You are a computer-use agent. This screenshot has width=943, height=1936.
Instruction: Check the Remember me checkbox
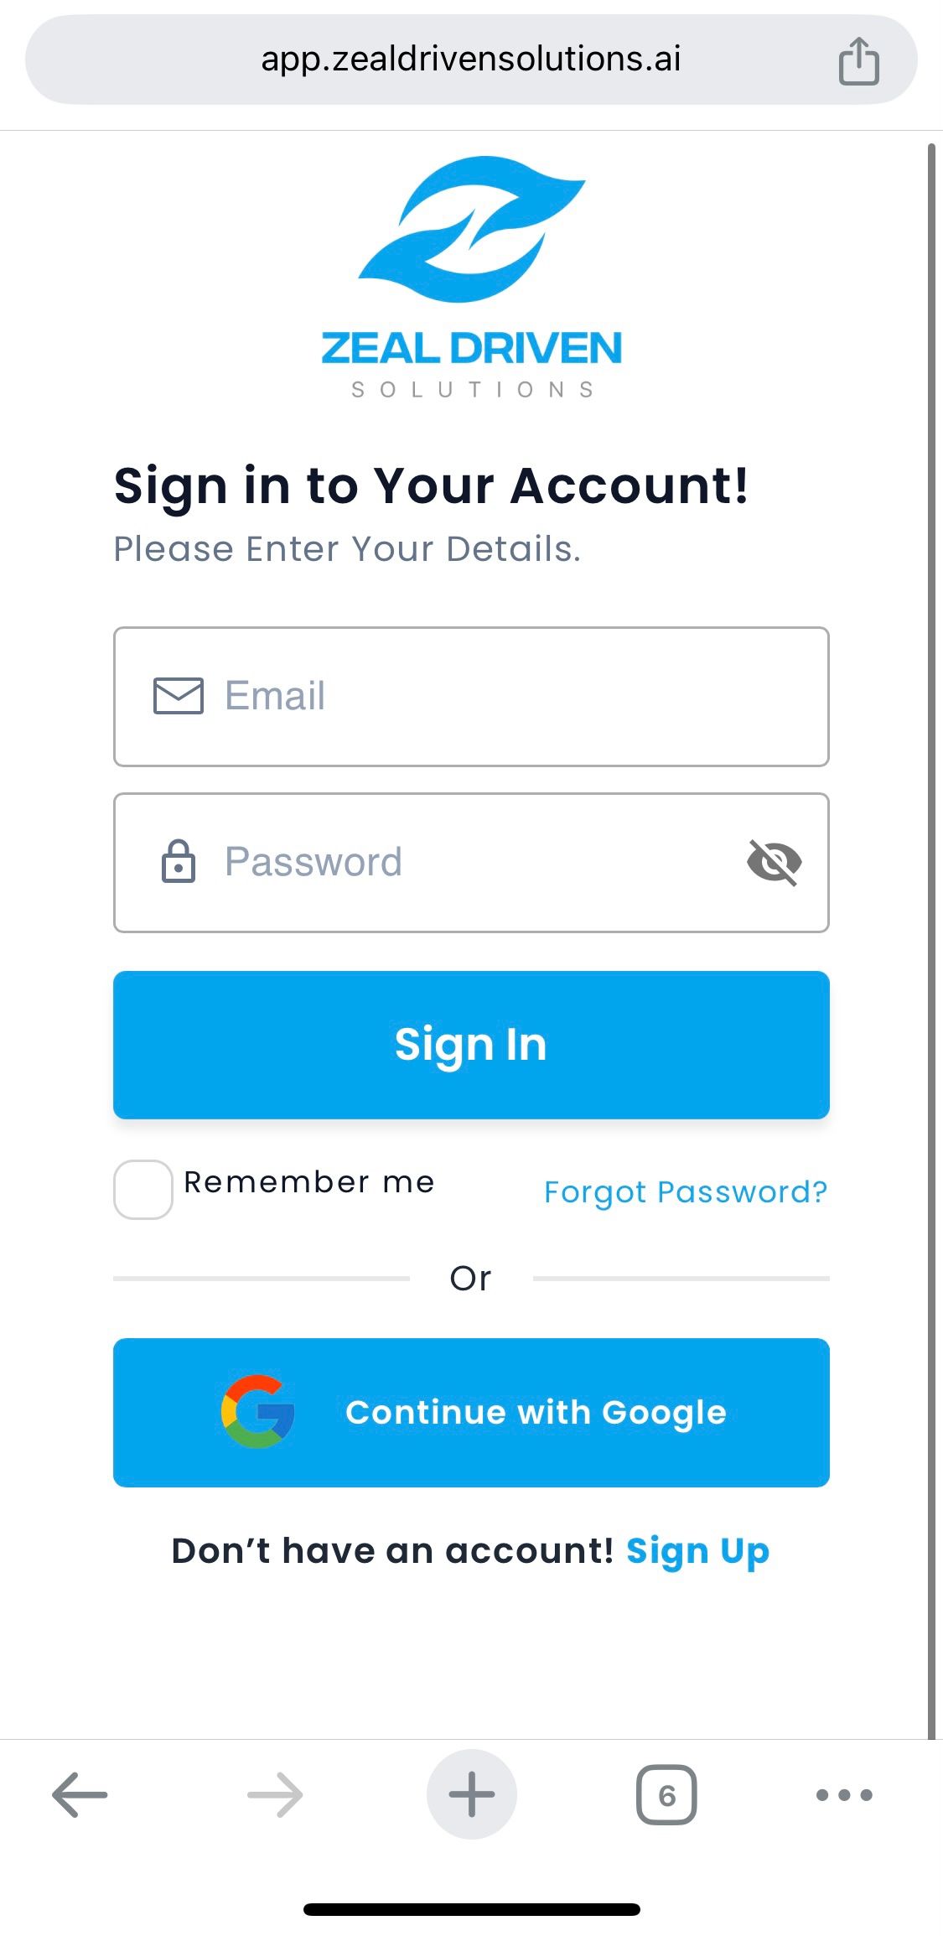[x=143, y=1189]
